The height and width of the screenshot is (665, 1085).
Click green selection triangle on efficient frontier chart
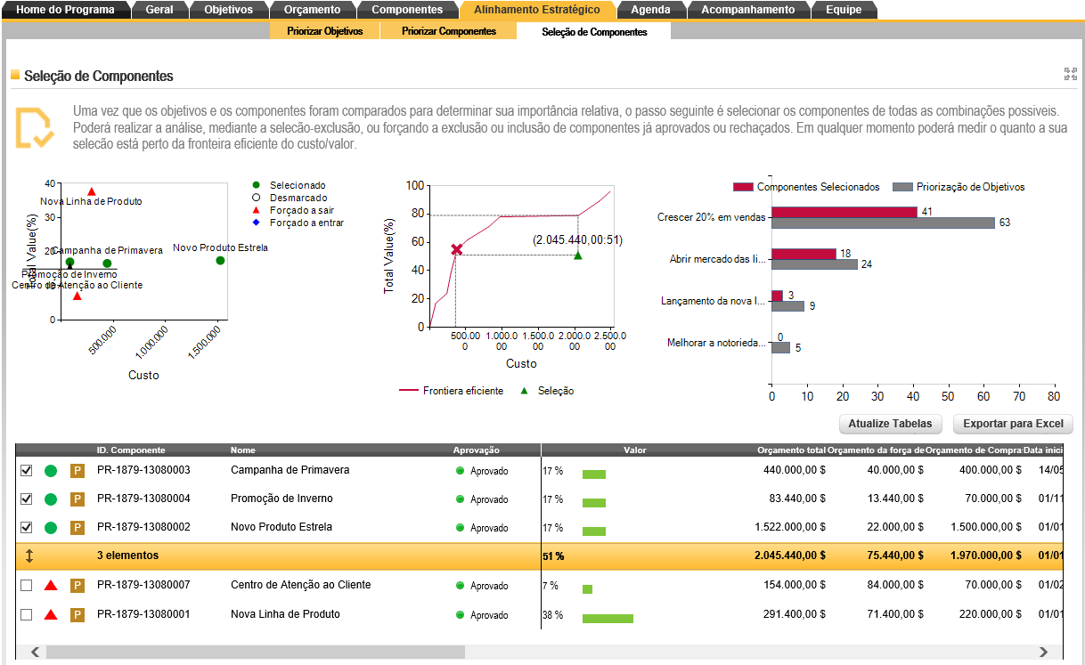point(578,255)
